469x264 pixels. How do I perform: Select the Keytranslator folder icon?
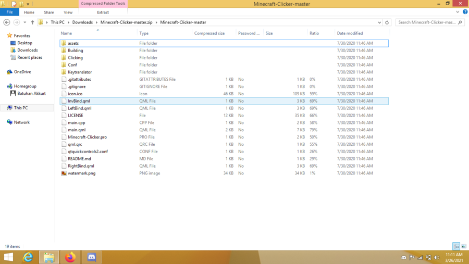tap(64, 72)
